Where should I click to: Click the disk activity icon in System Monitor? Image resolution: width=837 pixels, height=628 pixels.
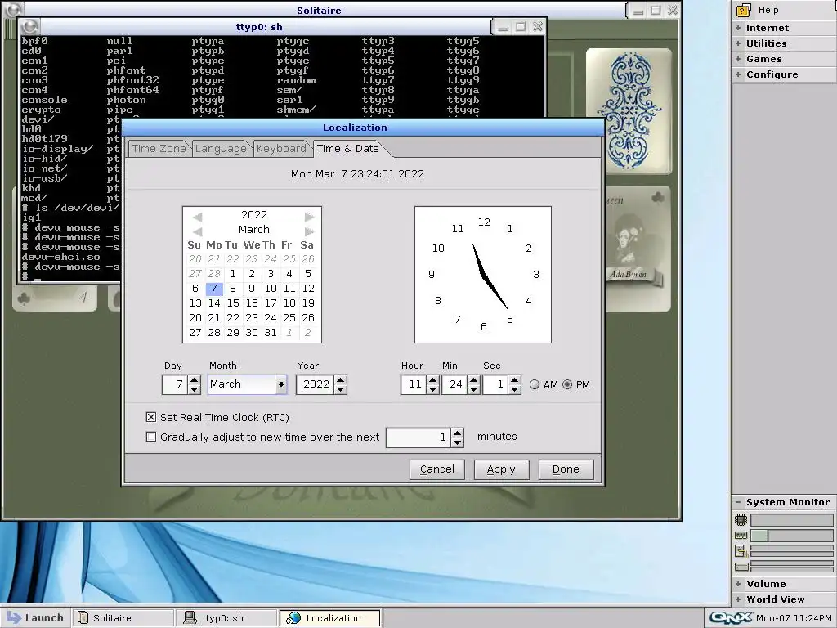click(741, 551)
